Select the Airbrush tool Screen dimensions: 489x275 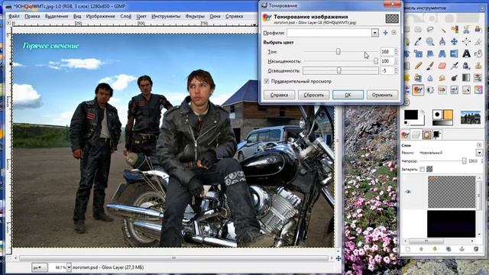455,66
